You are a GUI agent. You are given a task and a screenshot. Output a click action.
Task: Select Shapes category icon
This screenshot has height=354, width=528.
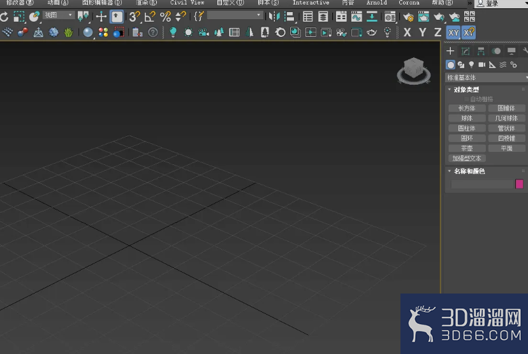[x=461, y=64]
